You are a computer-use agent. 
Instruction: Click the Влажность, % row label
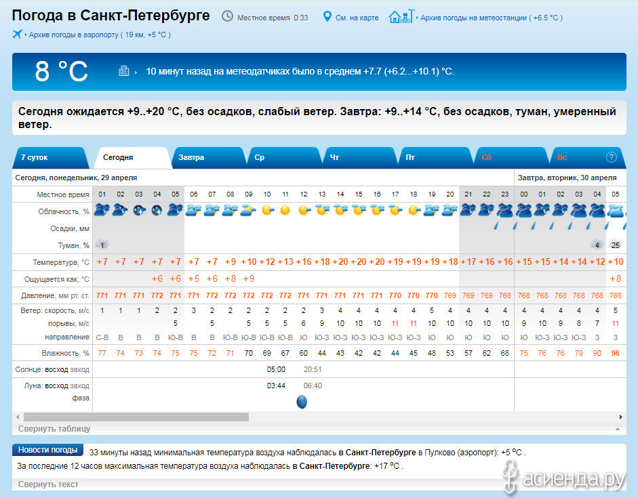tap(65, 353)
